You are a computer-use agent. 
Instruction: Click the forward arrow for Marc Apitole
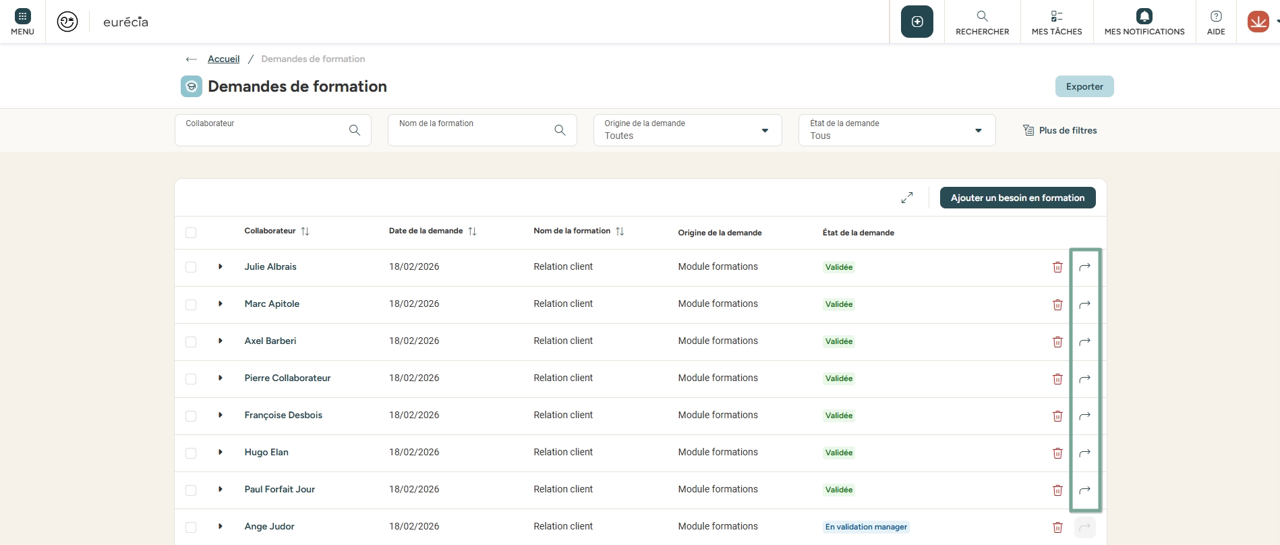click(1084, 304)
